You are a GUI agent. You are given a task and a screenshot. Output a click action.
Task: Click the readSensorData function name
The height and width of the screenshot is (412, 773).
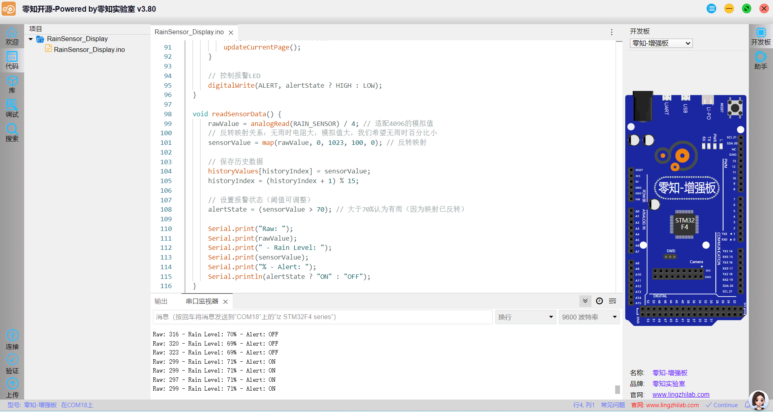point(239,114)
